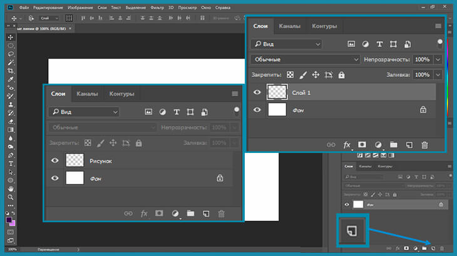
Task: Select the Gradient tool
Action: [x=11, y=130]
